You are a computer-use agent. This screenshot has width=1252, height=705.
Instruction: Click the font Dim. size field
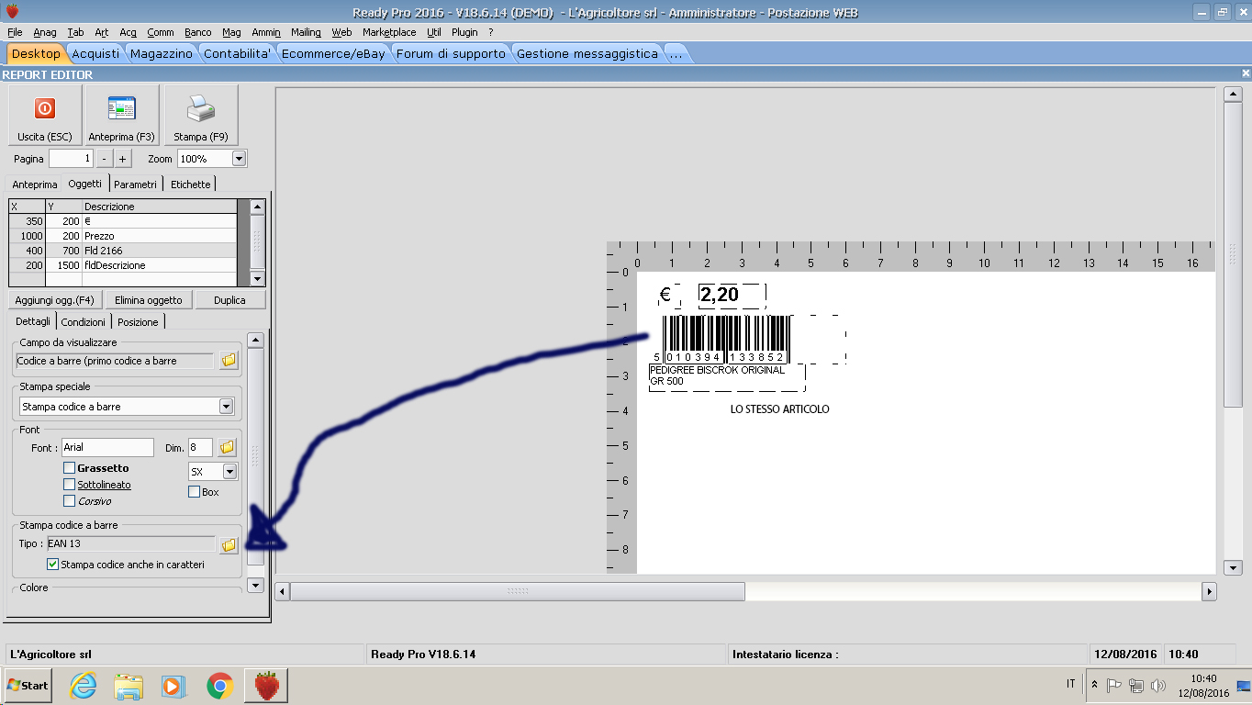(x=200, y=447)
